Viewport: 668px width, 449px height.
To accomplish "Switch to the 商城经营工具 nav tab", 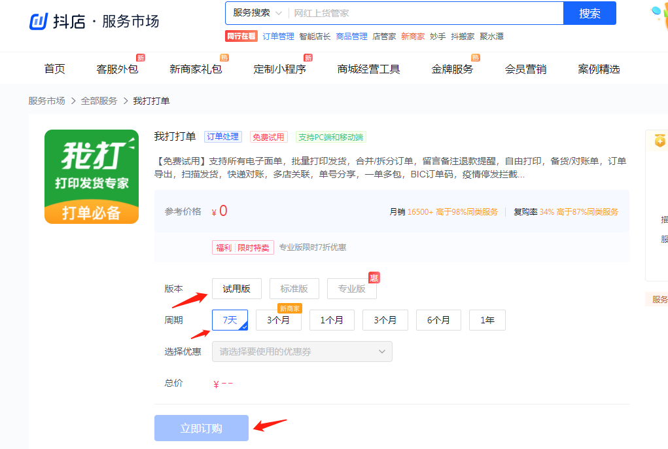I will click(368, 69).
